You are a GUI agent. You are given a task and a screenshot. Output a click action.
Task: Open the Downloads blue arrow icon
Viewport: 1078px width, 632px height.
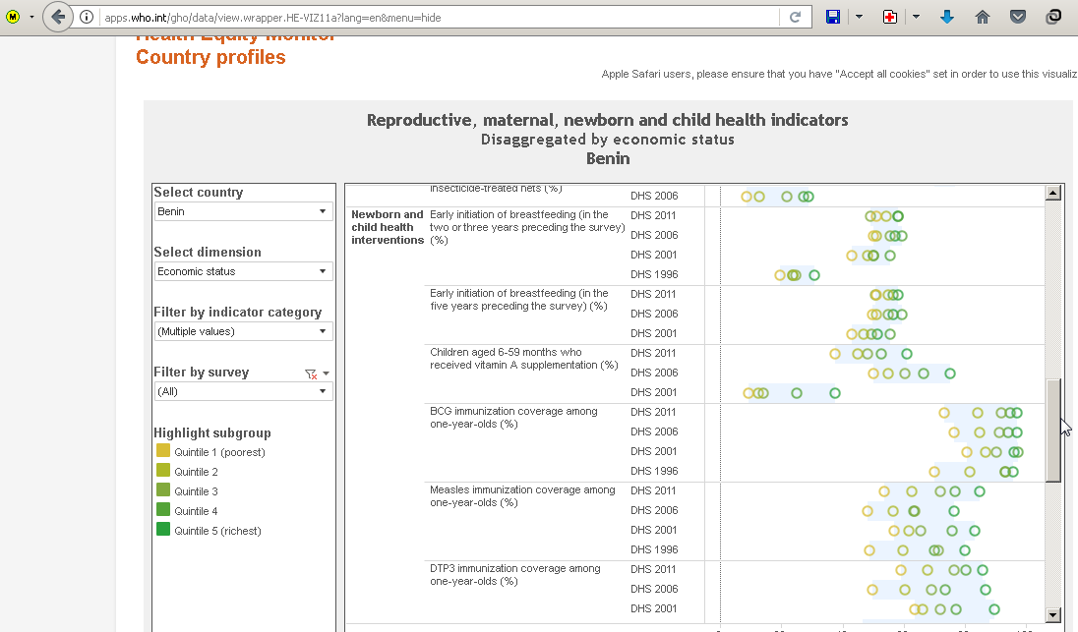(x=946, y=17)
